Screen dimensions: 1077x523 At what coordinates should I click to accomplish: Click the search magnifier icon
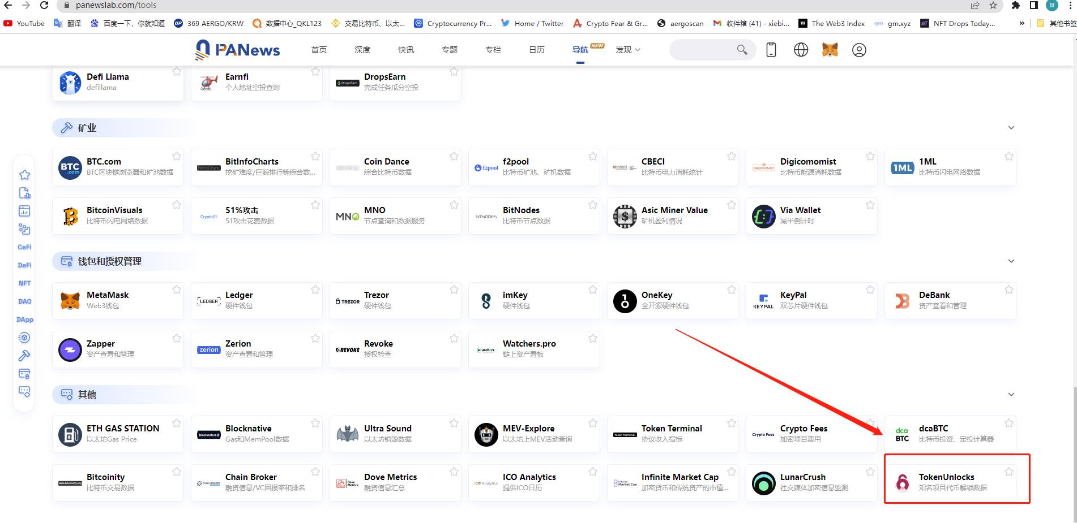(742, 50)
